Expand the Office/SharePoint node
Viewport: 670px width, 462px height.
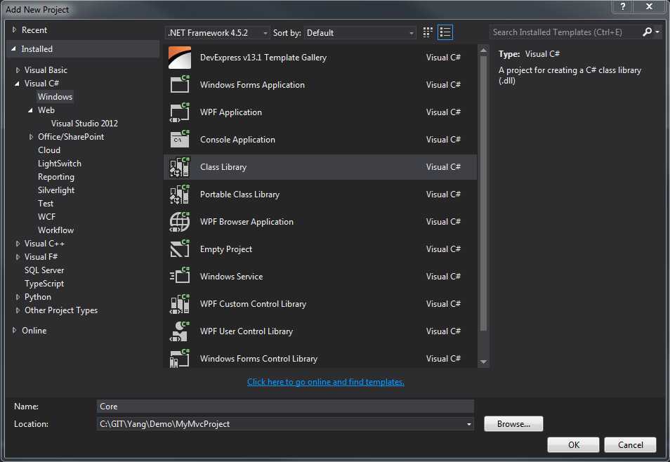pos(31,137)
